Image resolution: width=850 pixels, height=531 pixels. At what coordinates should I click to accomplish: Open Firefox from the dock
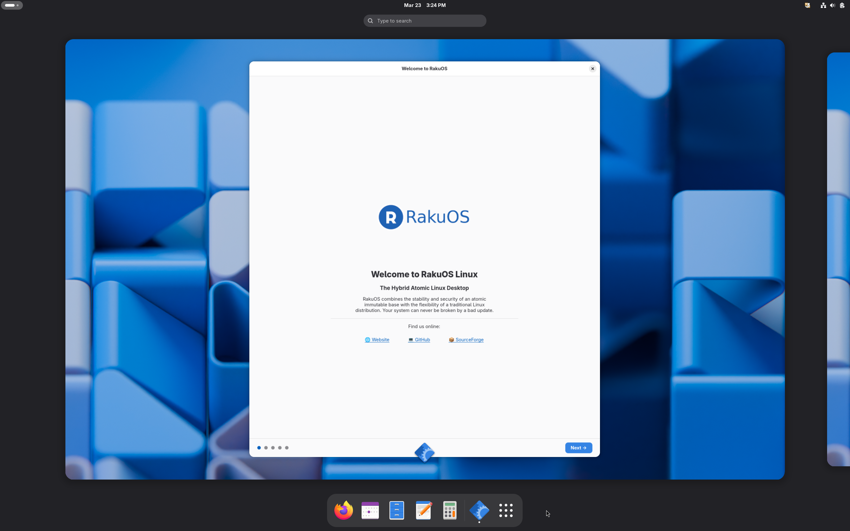(343, 510)
